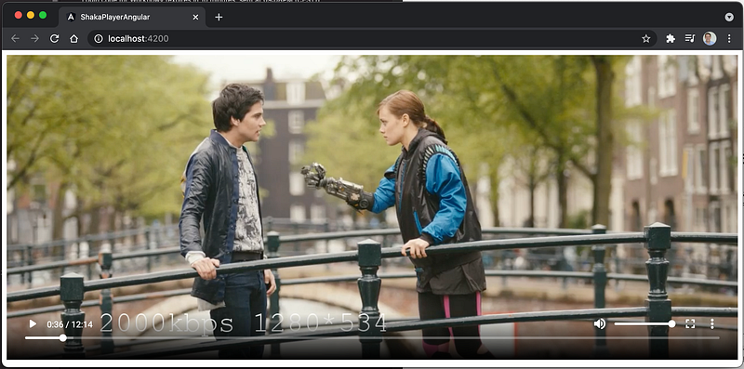Mute the video volume speaker icon
This screenshot has height=369, width=744.
click(599, 324)
